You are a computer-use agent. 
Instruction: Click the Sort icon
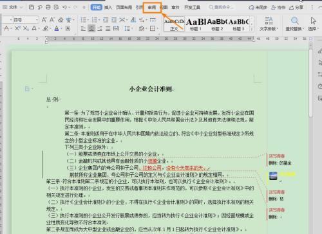[133, 20]
